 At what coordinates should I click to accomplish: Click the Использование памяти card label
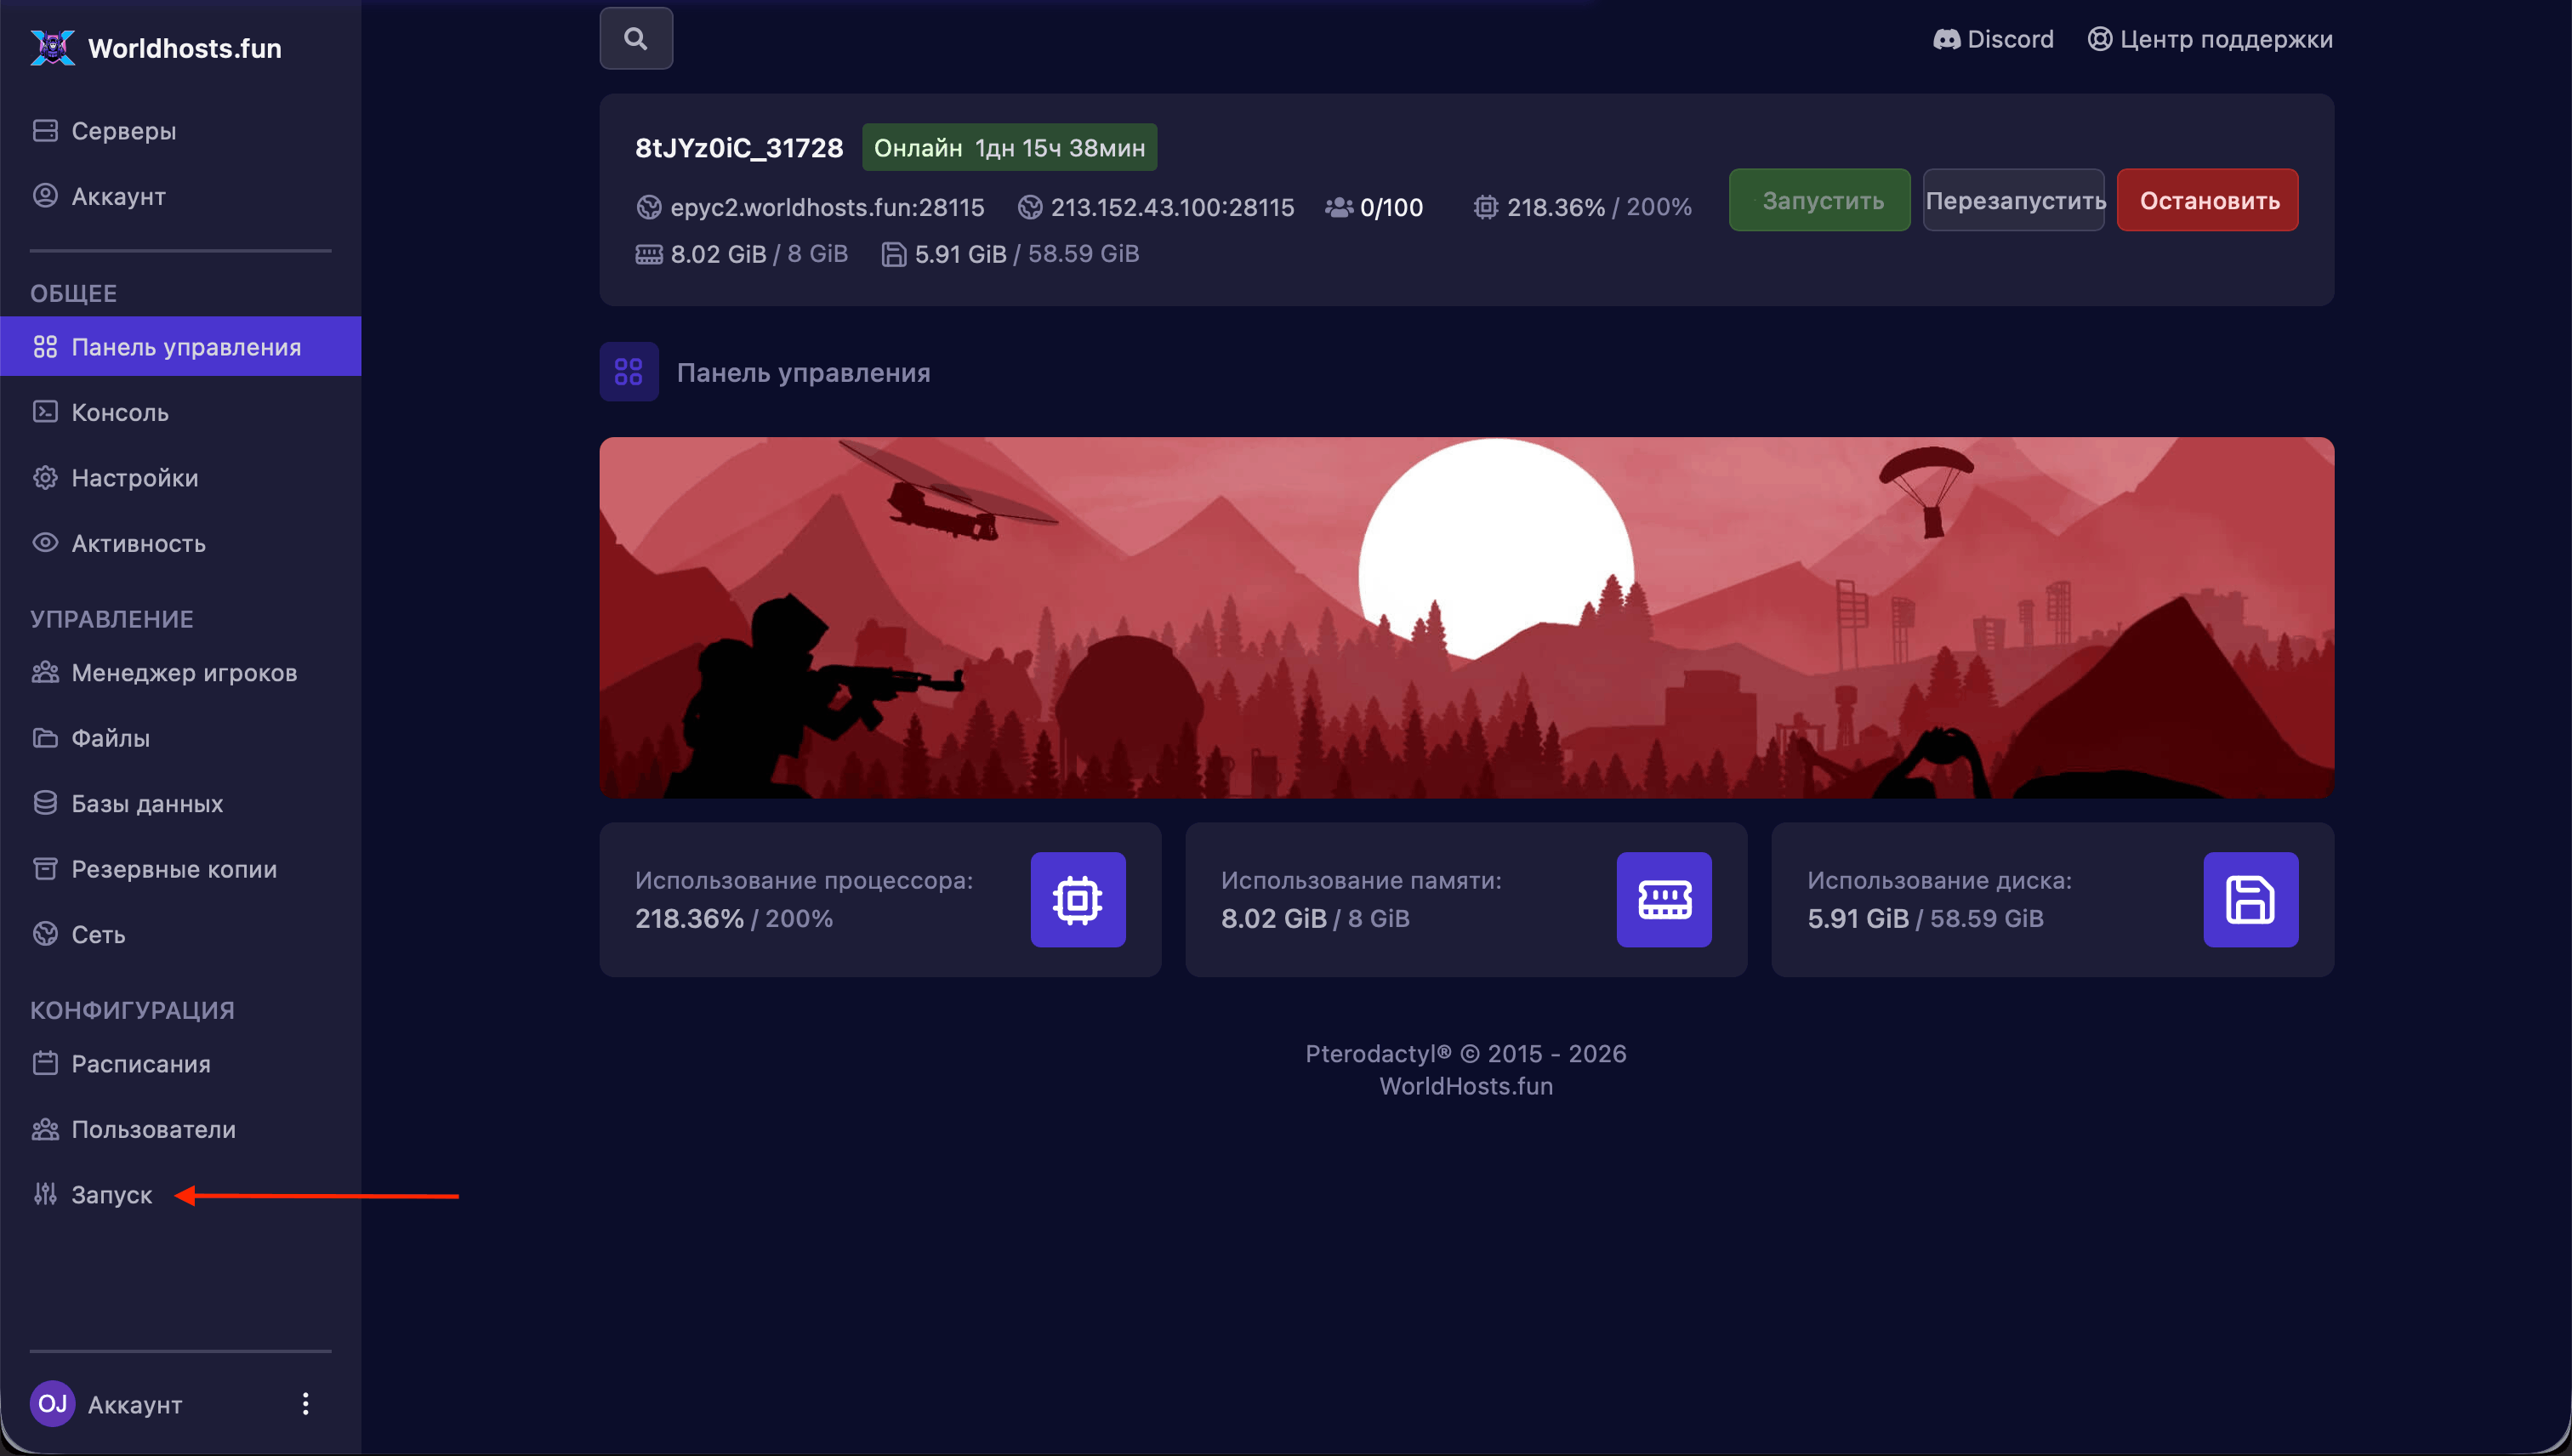[1361, 880]
